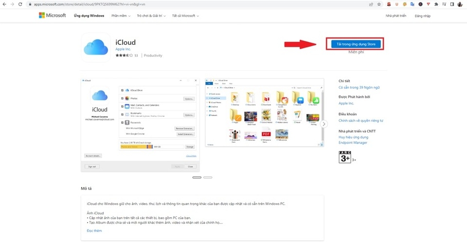Image resolution: width=467 pixels, height=246 pixels.
Task: Bookmark this page using the star icon
Action: tap(379, 4)
